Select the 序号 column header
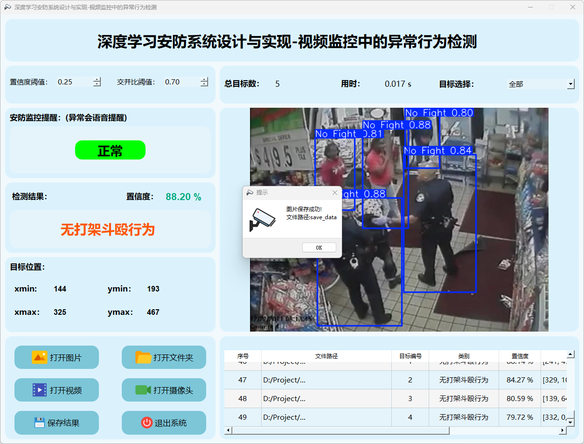The height and width of the screenshot is (444, 584). click(243, 356)
